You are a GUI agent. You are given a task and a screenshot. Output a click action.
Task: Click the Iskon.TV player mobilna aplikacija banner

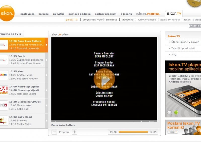(x=183, y=89)
